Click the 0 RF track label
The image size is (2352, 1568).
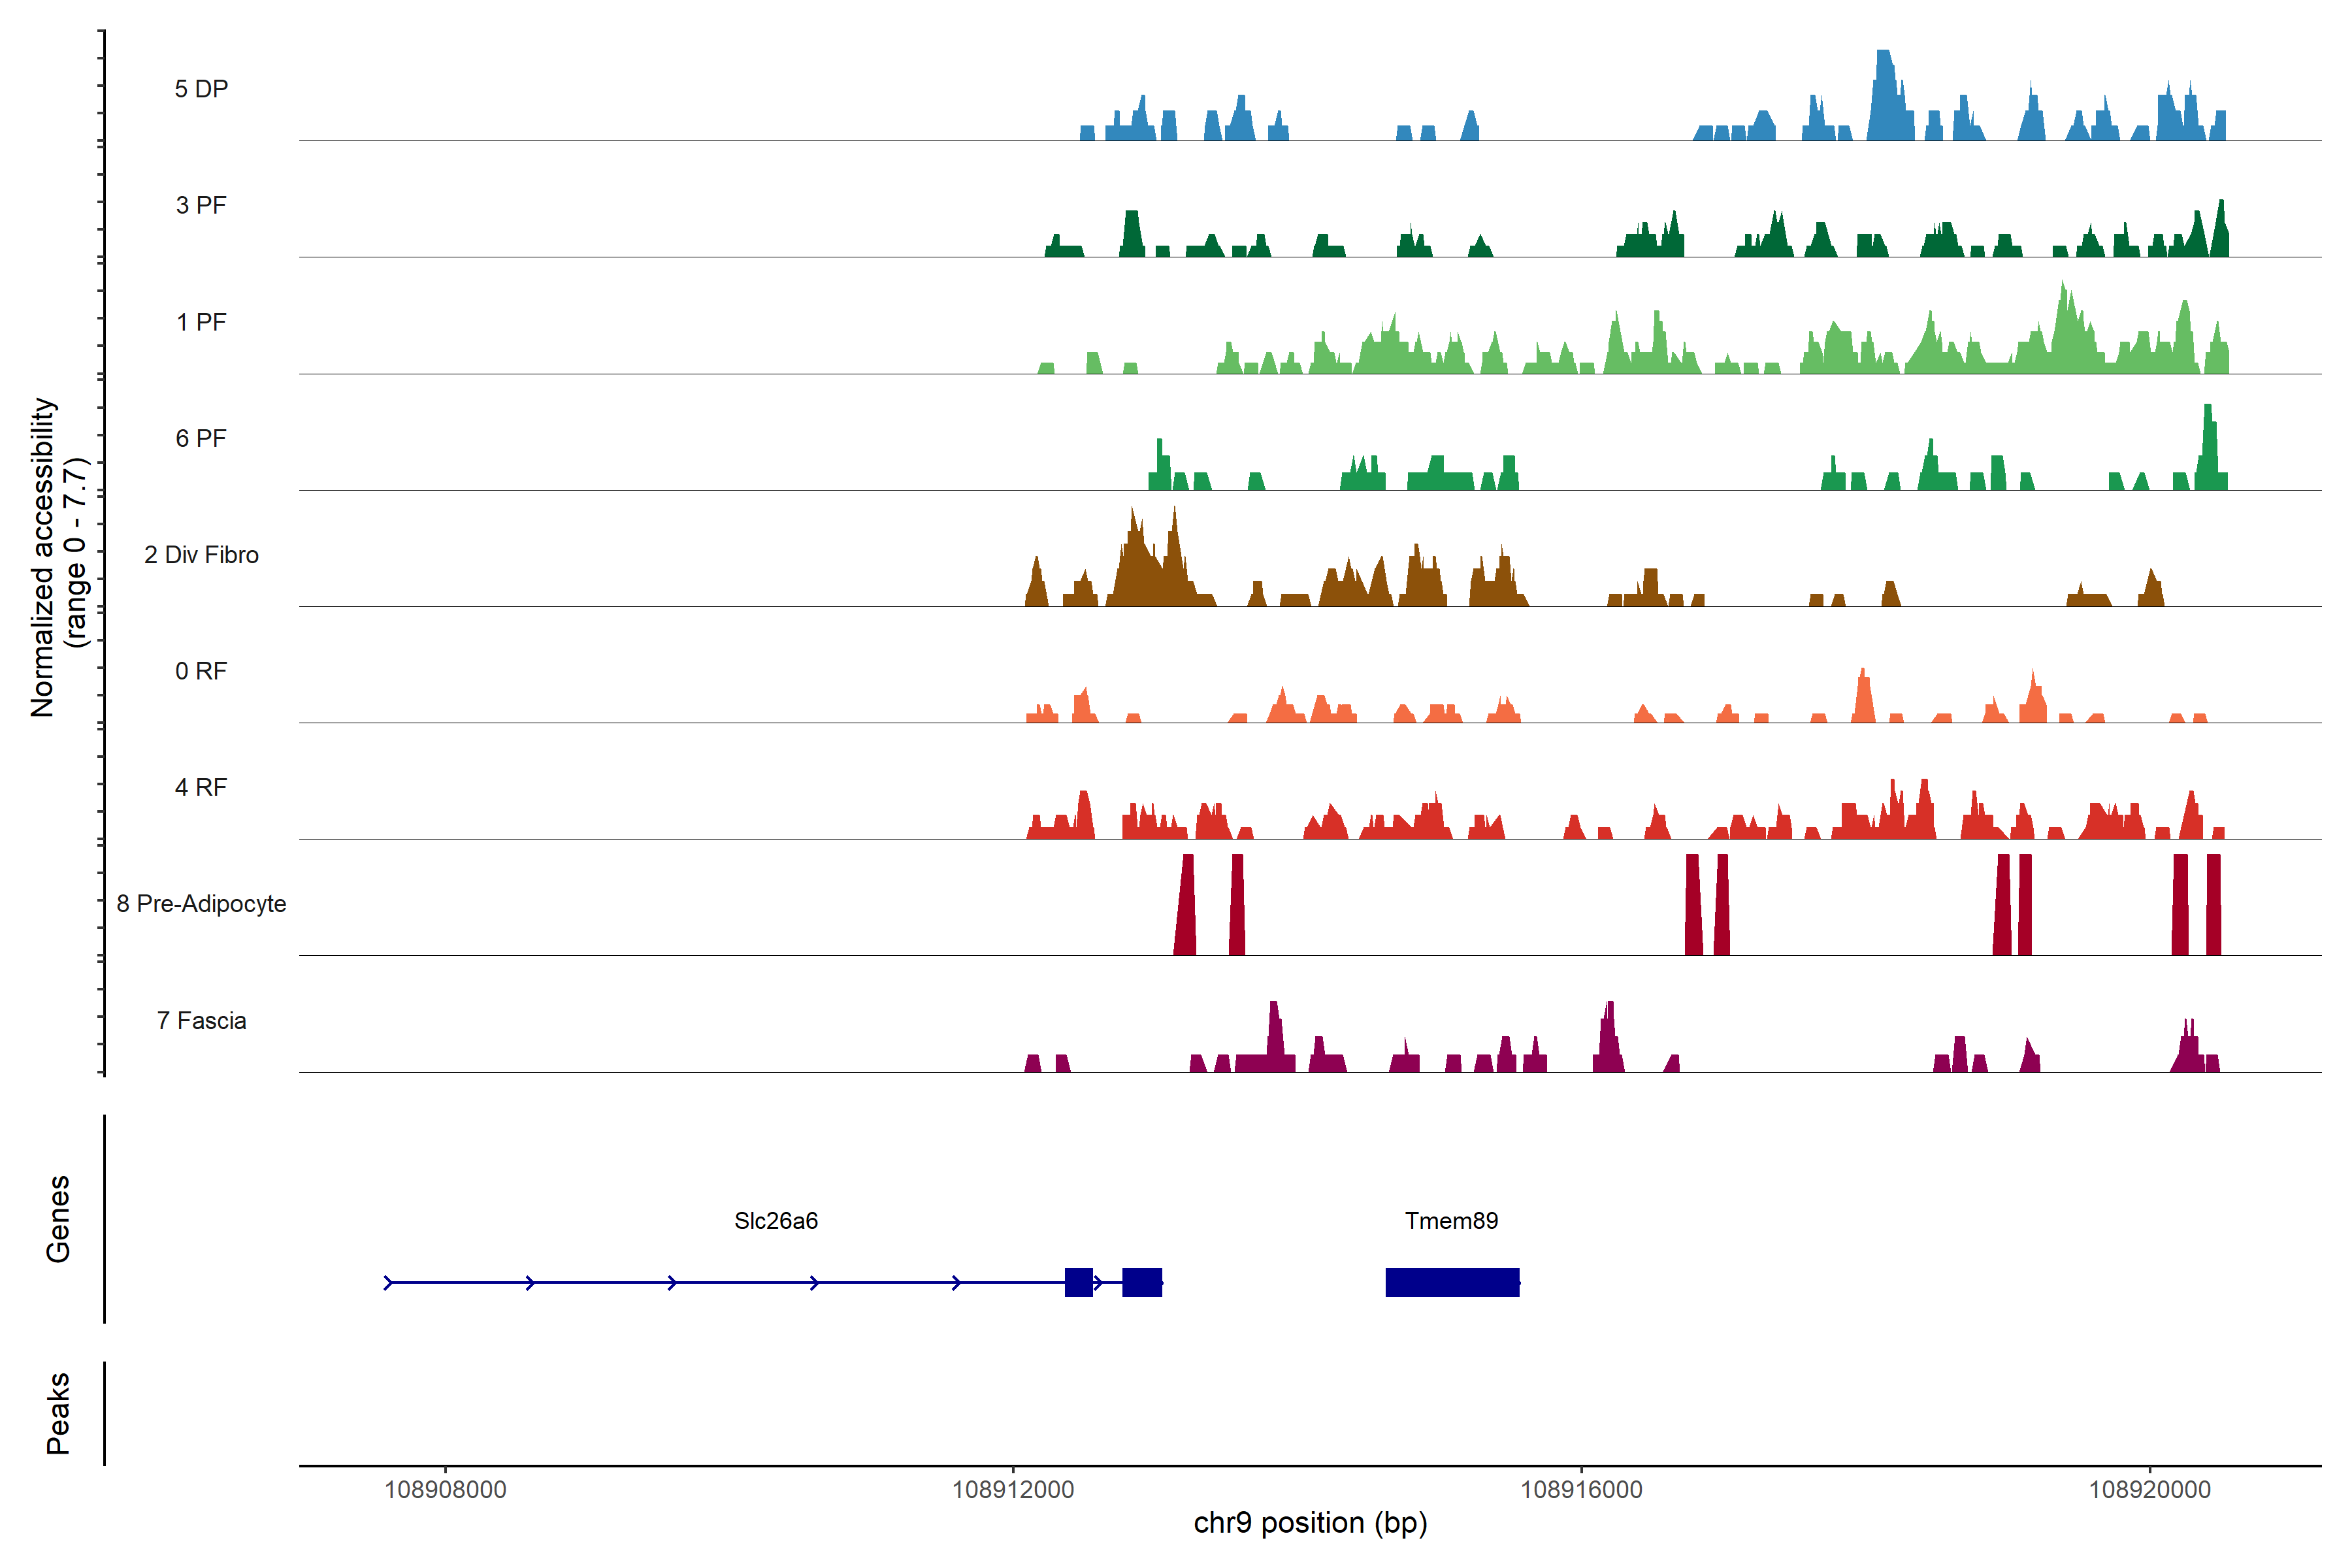[x=201, y=671]
